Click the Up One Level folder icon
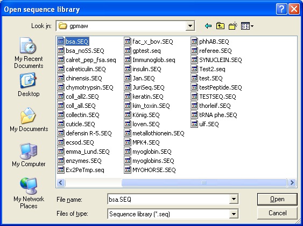The height and width of the screenshot is (226, 303). tap(220, 26)
